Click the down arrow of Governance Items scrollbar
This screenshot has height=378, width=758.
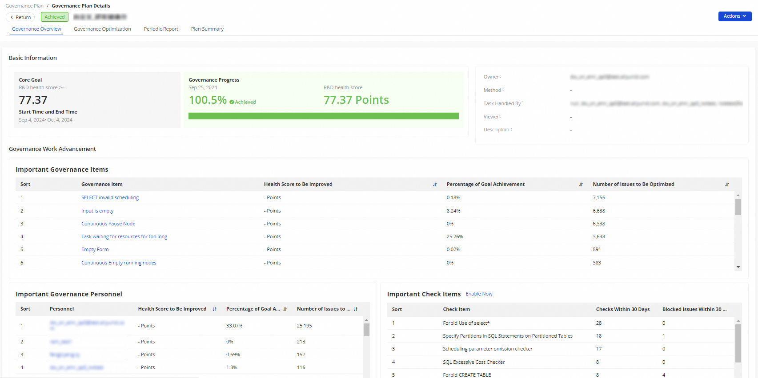[738, 267]
